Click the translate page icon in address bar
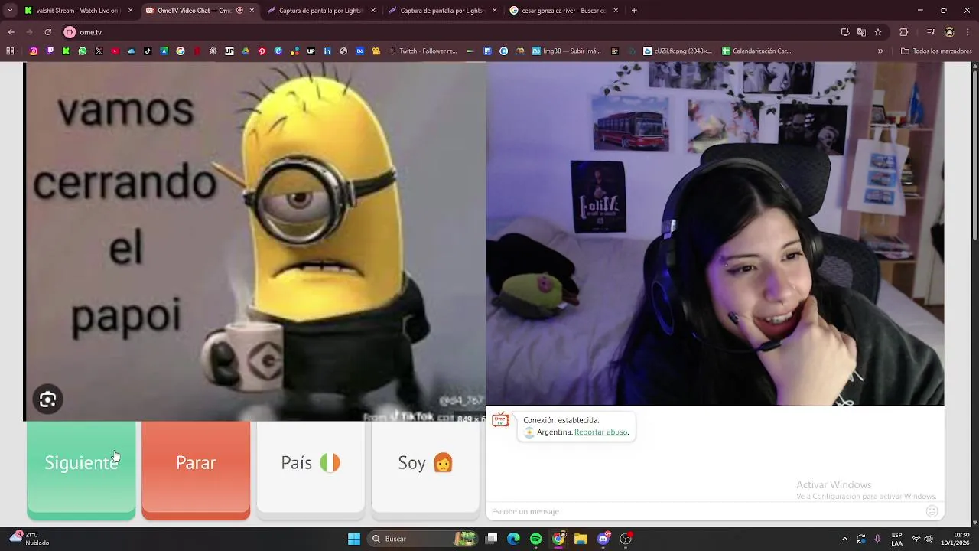The height and width of the screenshot is (551, 979). coord(861,32)
